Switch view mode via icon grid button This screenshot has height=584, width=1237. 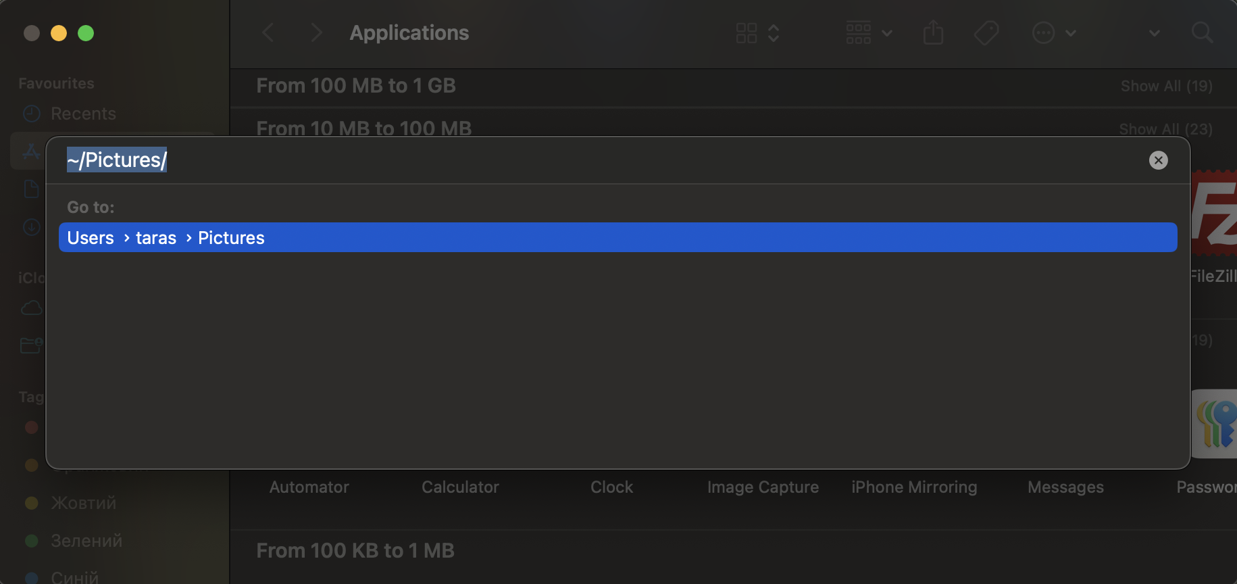click(x=757, y=32)
